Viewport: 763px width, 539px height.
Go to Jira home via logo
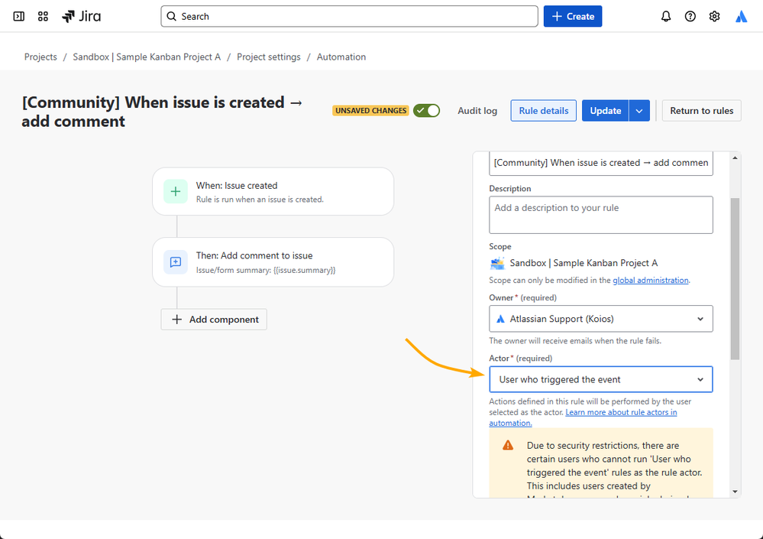click(81, 17)
